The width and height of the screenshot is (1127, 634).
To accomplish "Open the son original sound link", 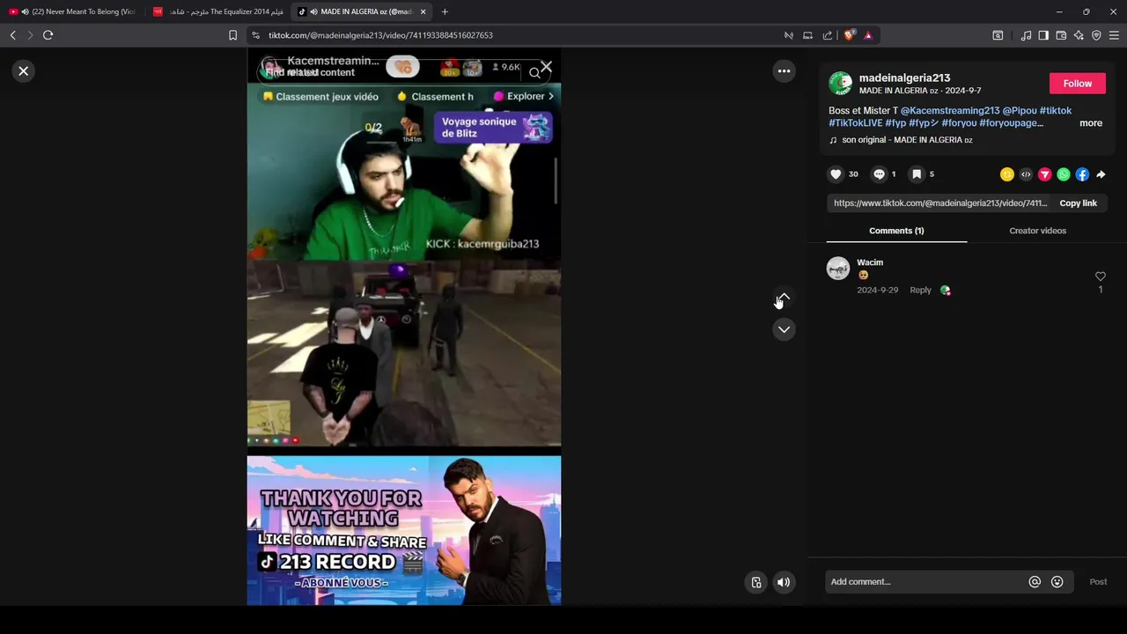I will coord(907,140).
